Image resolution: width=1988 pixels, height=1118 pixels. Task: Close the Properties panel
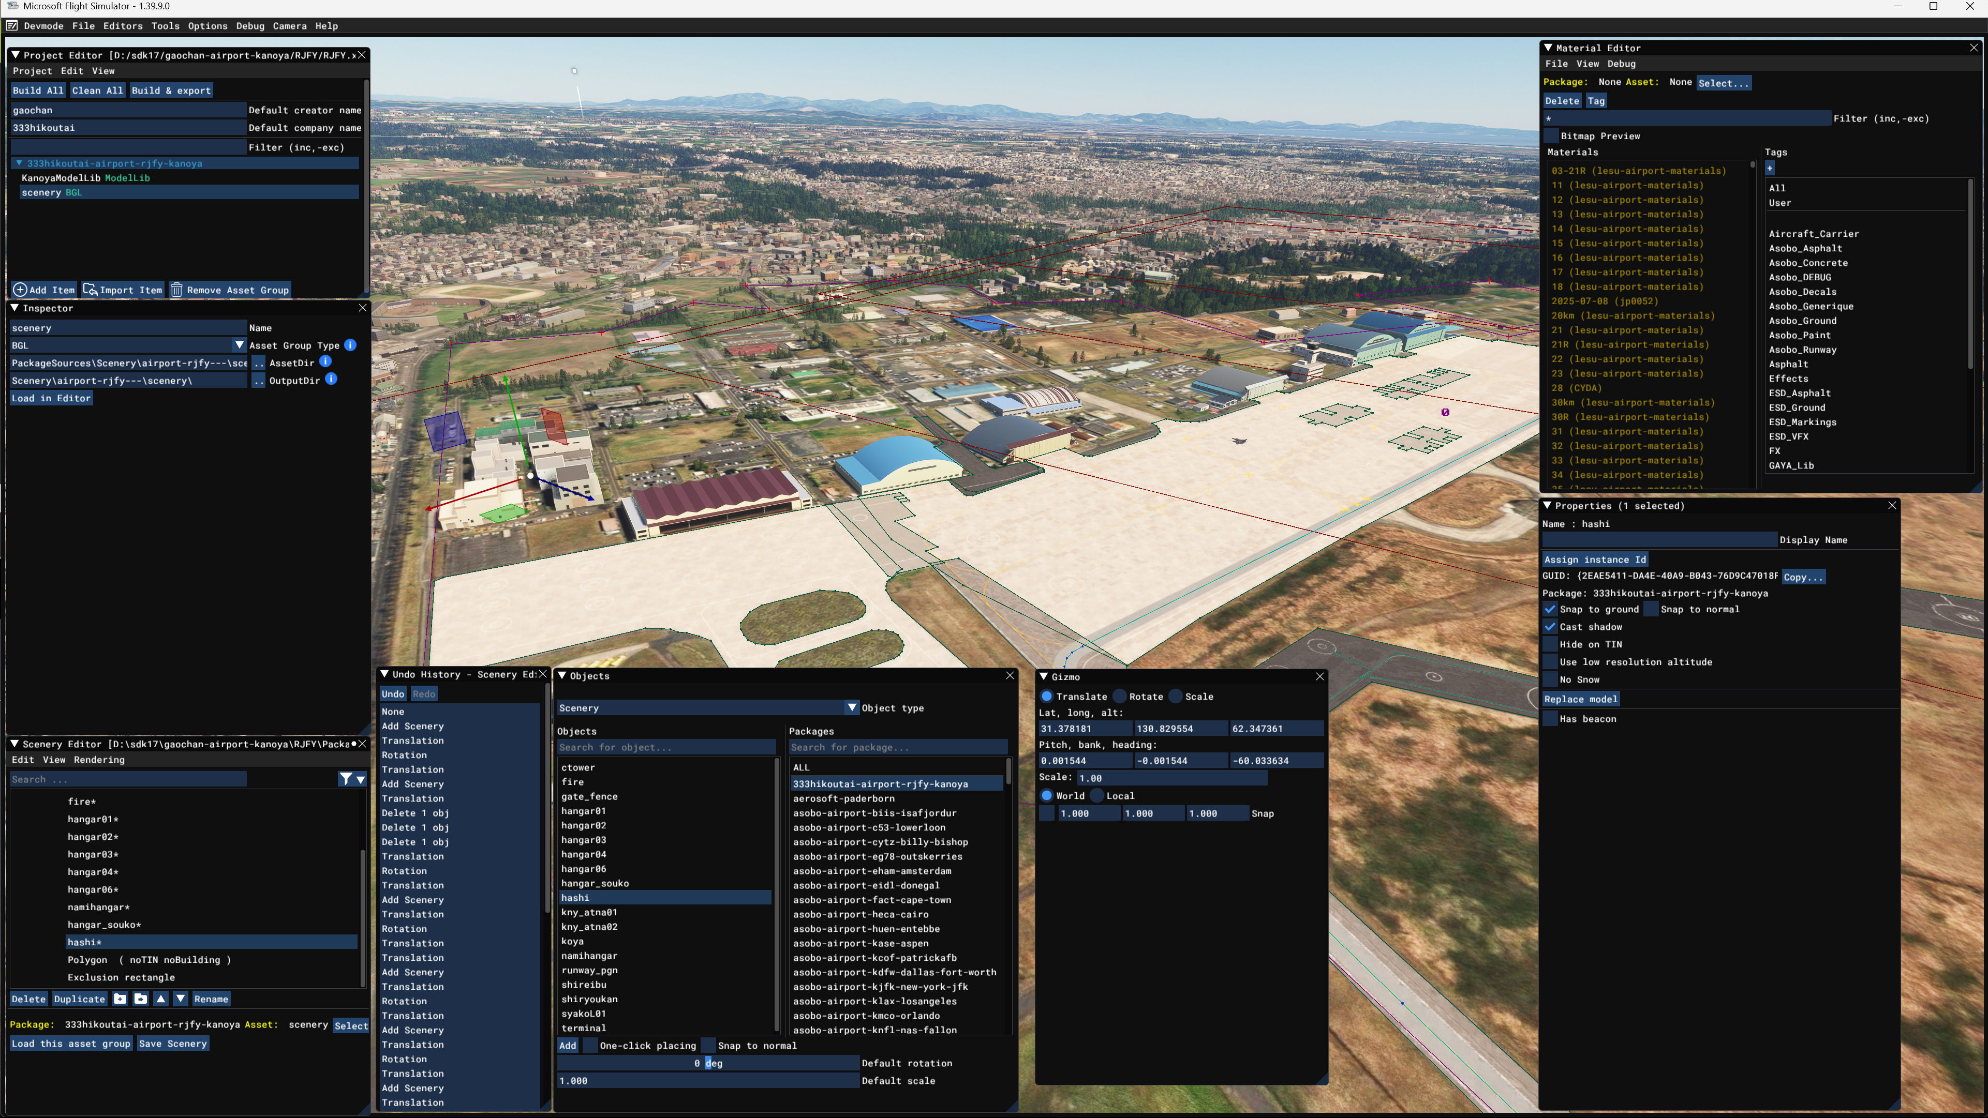tap(1892, 506)
